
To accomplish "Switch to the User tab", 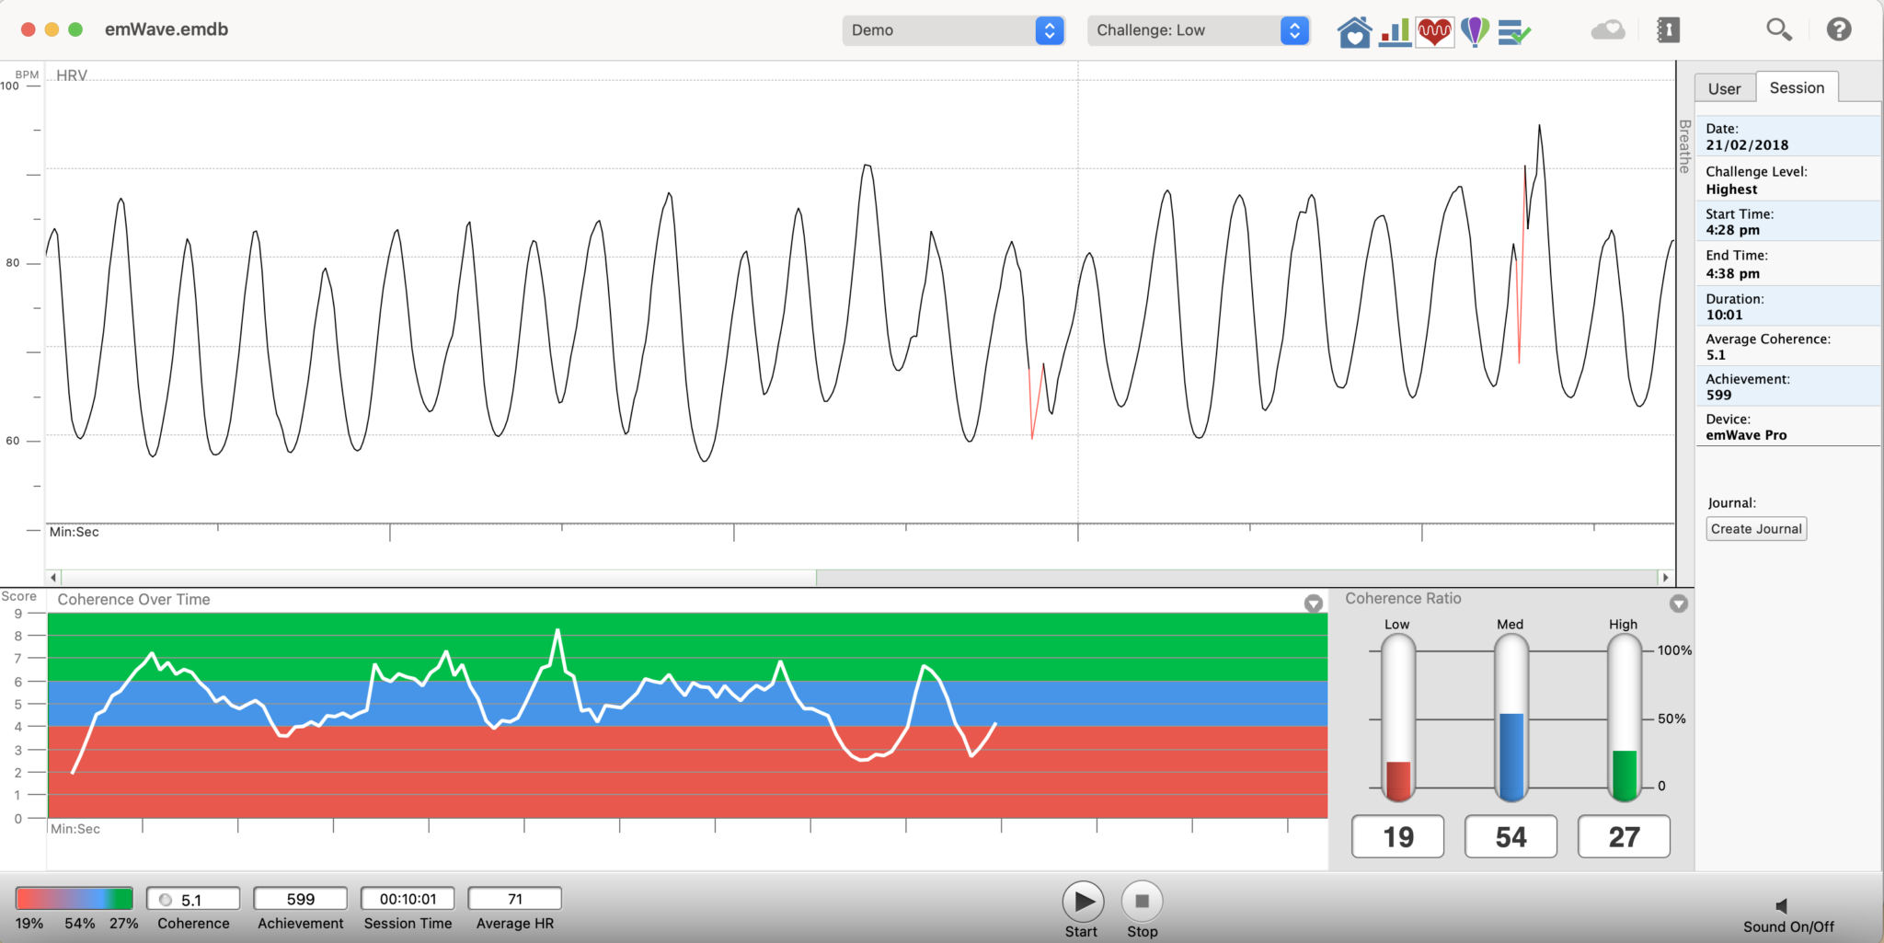I will (1724, 89).
